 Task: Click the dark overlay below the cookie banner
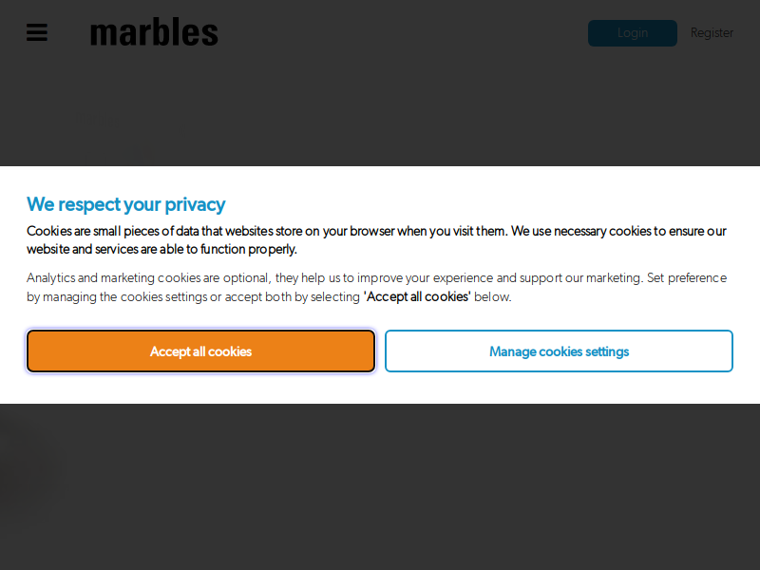tap(380, 486)
